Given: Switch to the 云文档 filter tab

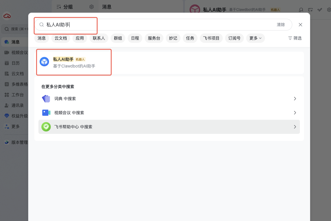Looking at the screenshot, I should click(61, 38).
